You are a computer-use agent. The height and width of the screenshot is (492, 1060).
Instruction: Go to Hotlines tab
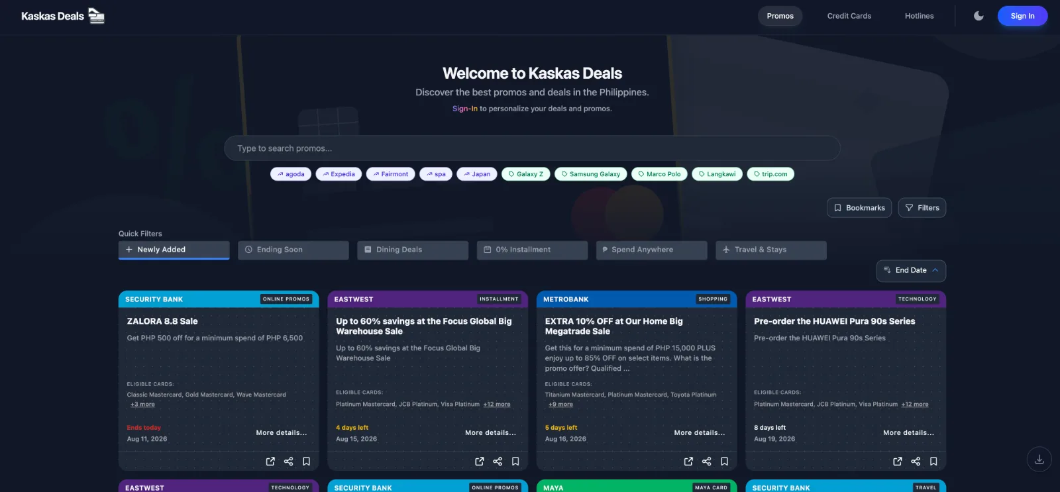coord(920,16)
